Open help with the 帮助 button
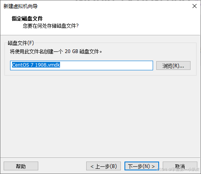This screenshot has width=201, height=174. [21, 166]
